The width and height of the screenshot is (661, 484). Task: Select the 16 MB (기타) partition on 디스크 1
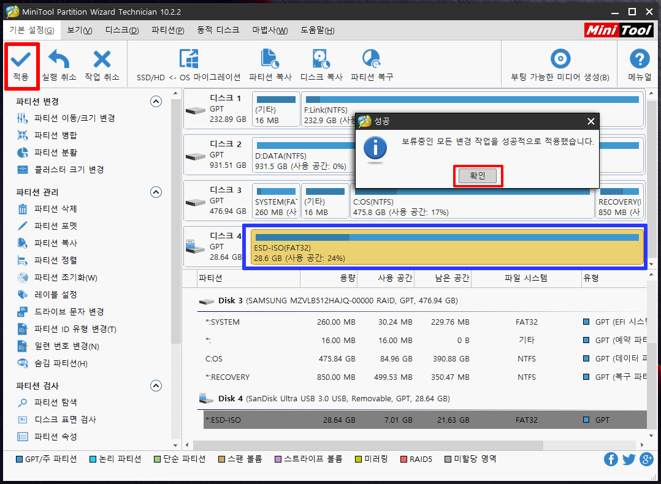pyautogui.click(x=276, y=109)
